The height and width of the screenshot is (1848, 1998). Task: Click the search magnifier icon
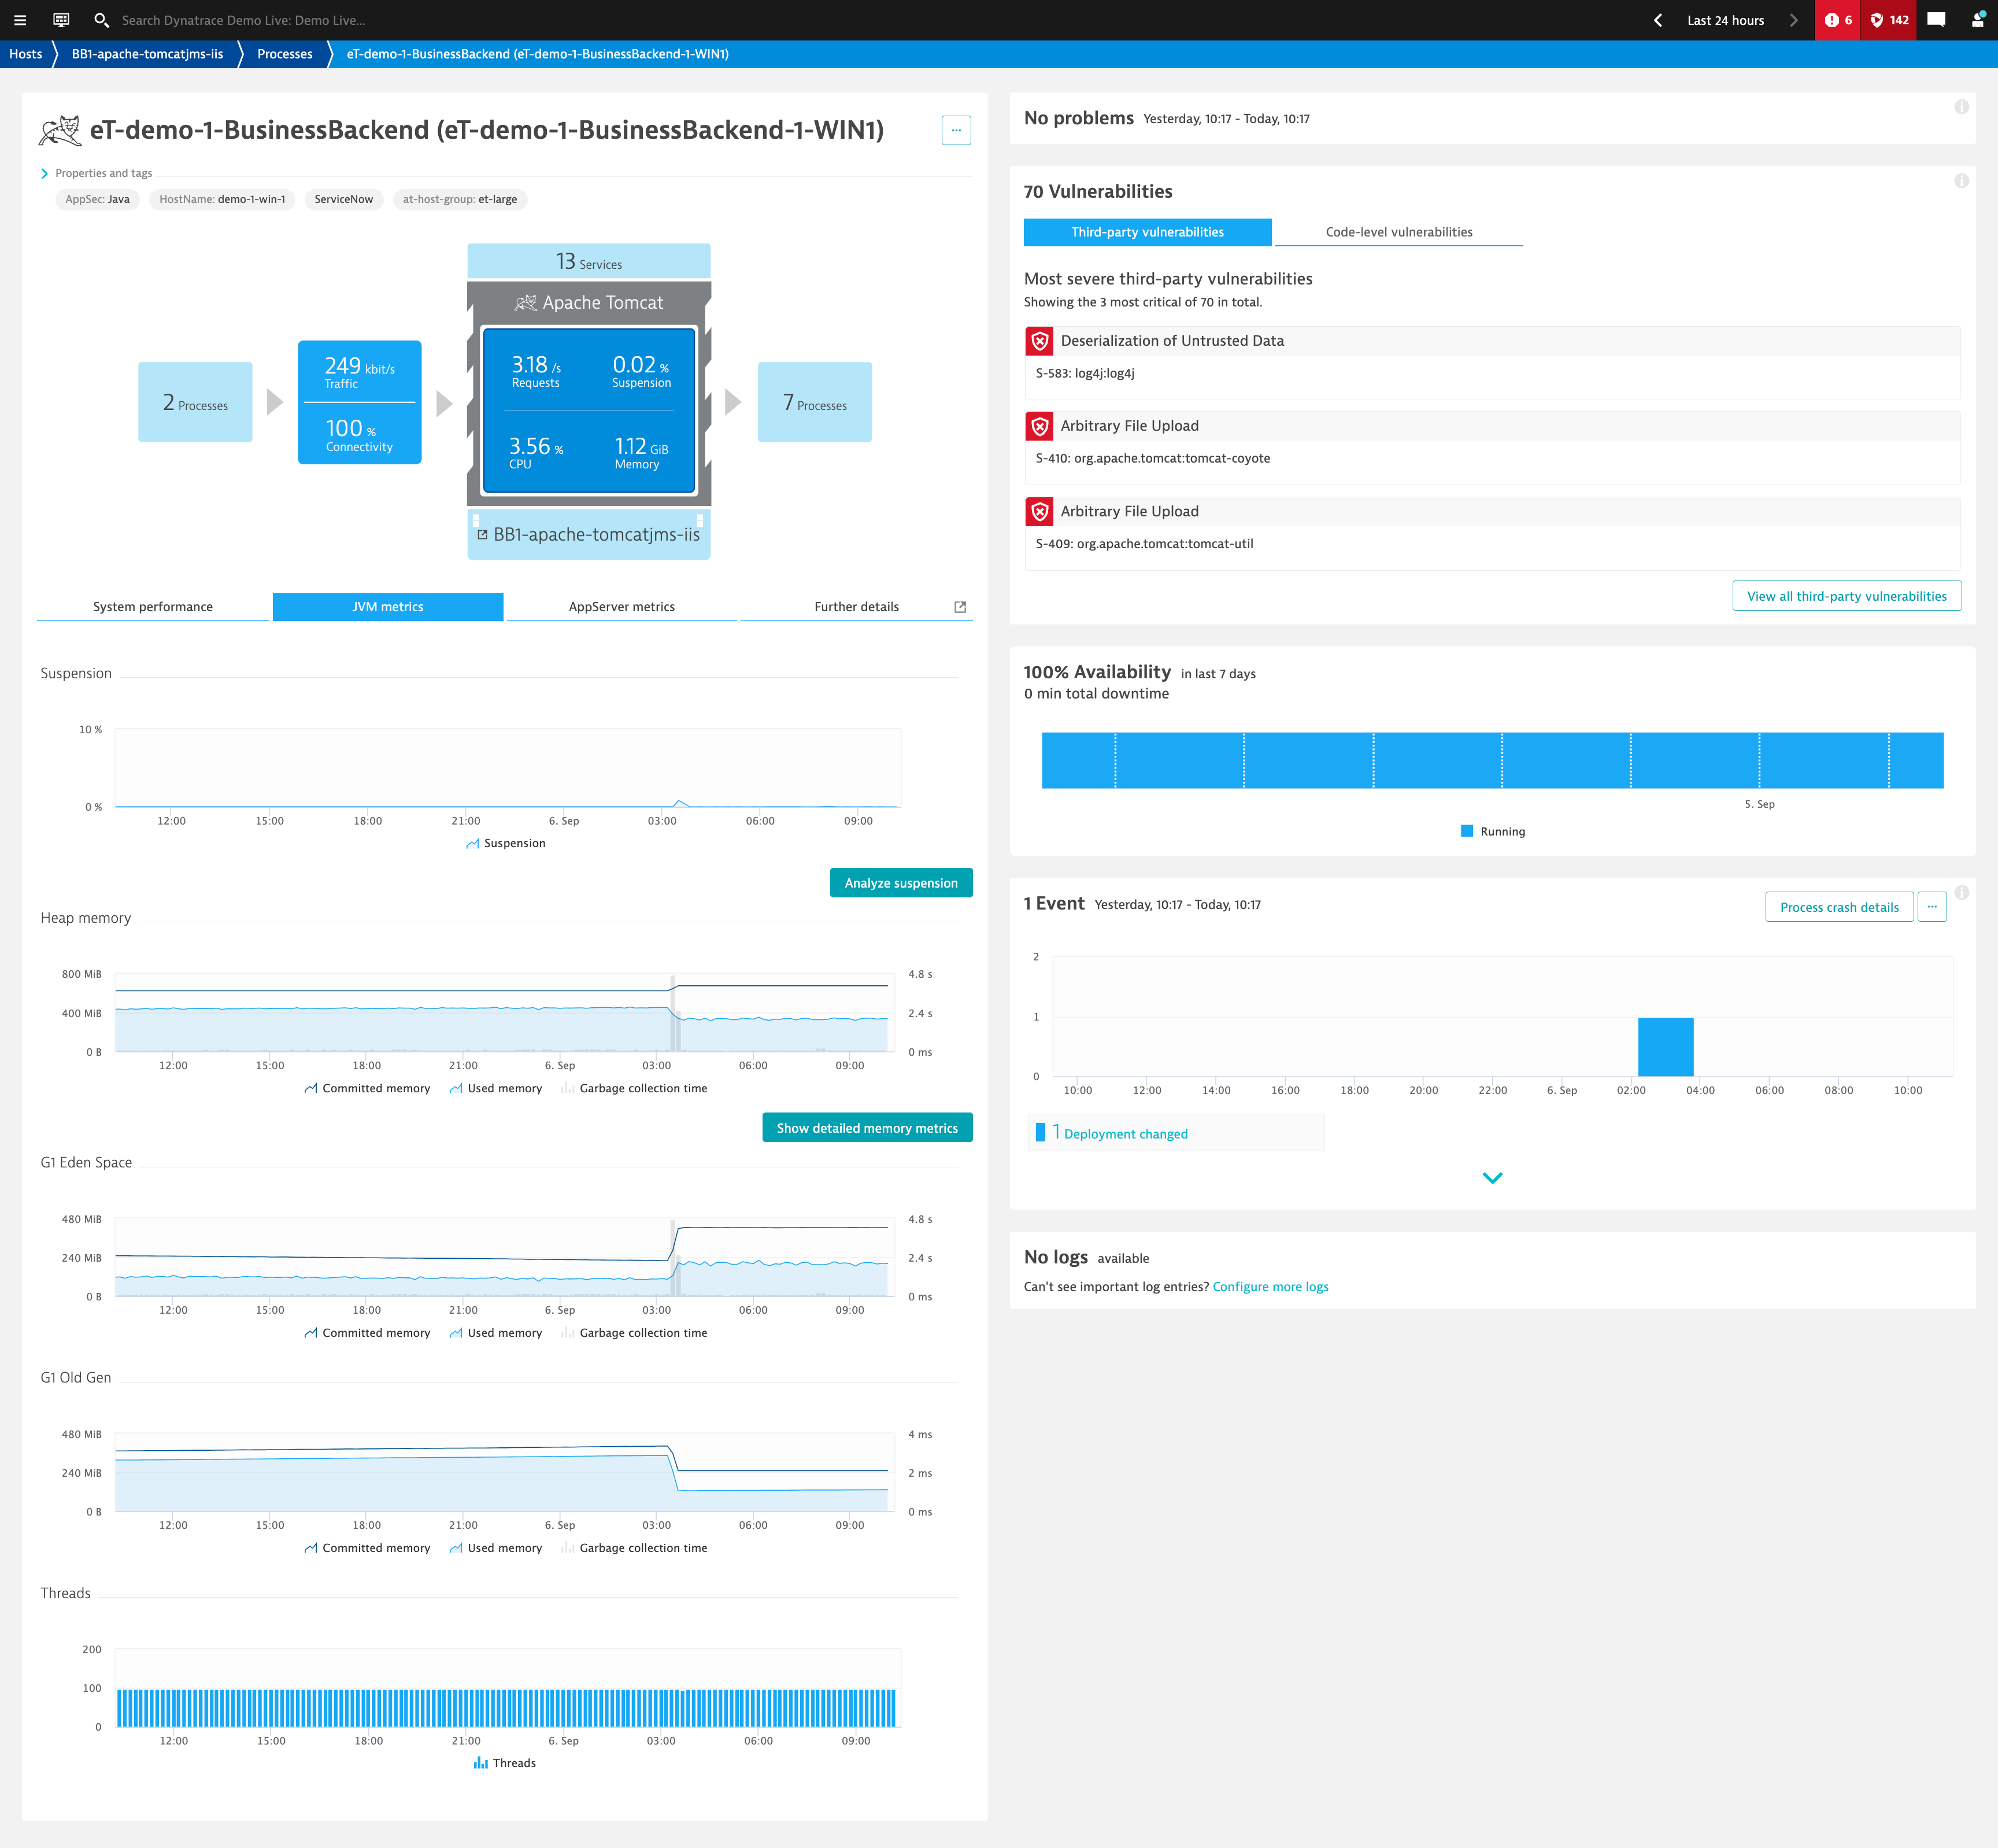click(x=101, y=20)
